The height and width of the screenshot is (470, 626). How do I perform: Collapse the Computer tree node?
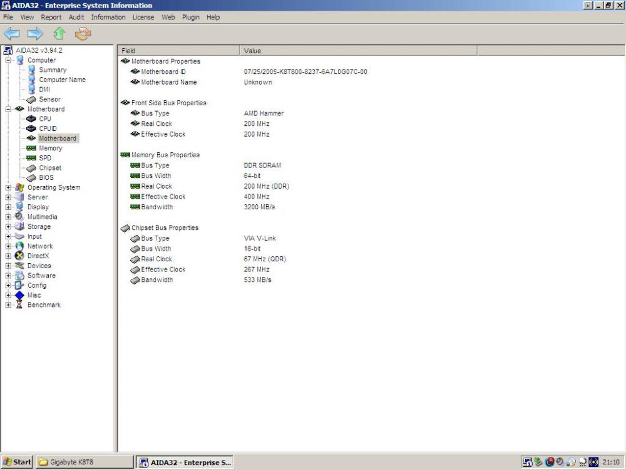(x=8, y=61)
